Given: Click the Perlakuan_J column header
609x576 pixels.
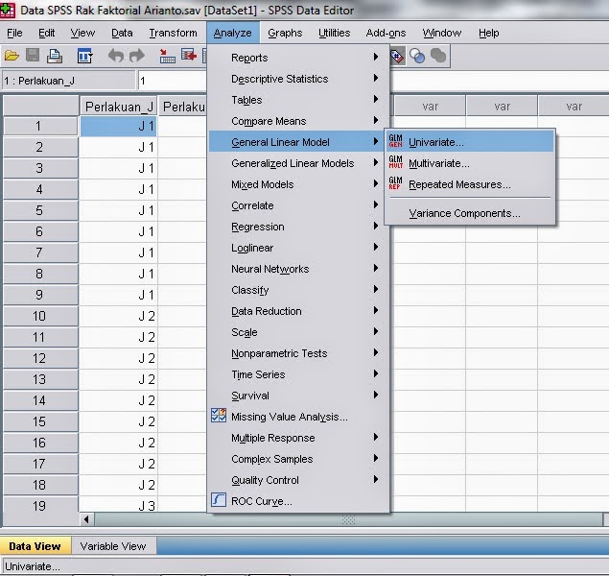Looking at the screenshot, I should coord(119,107).
